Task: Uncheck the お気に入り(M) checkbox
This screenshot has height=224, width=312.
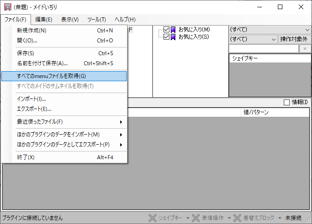Action: [166, 30]
